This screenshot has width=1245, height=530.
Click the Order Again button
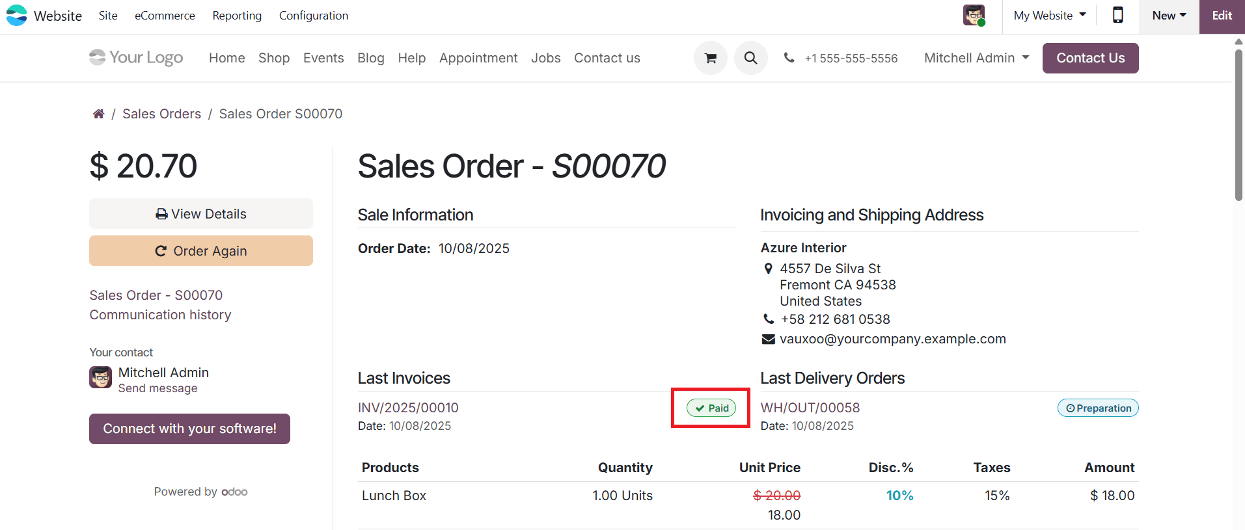point(201,251)
